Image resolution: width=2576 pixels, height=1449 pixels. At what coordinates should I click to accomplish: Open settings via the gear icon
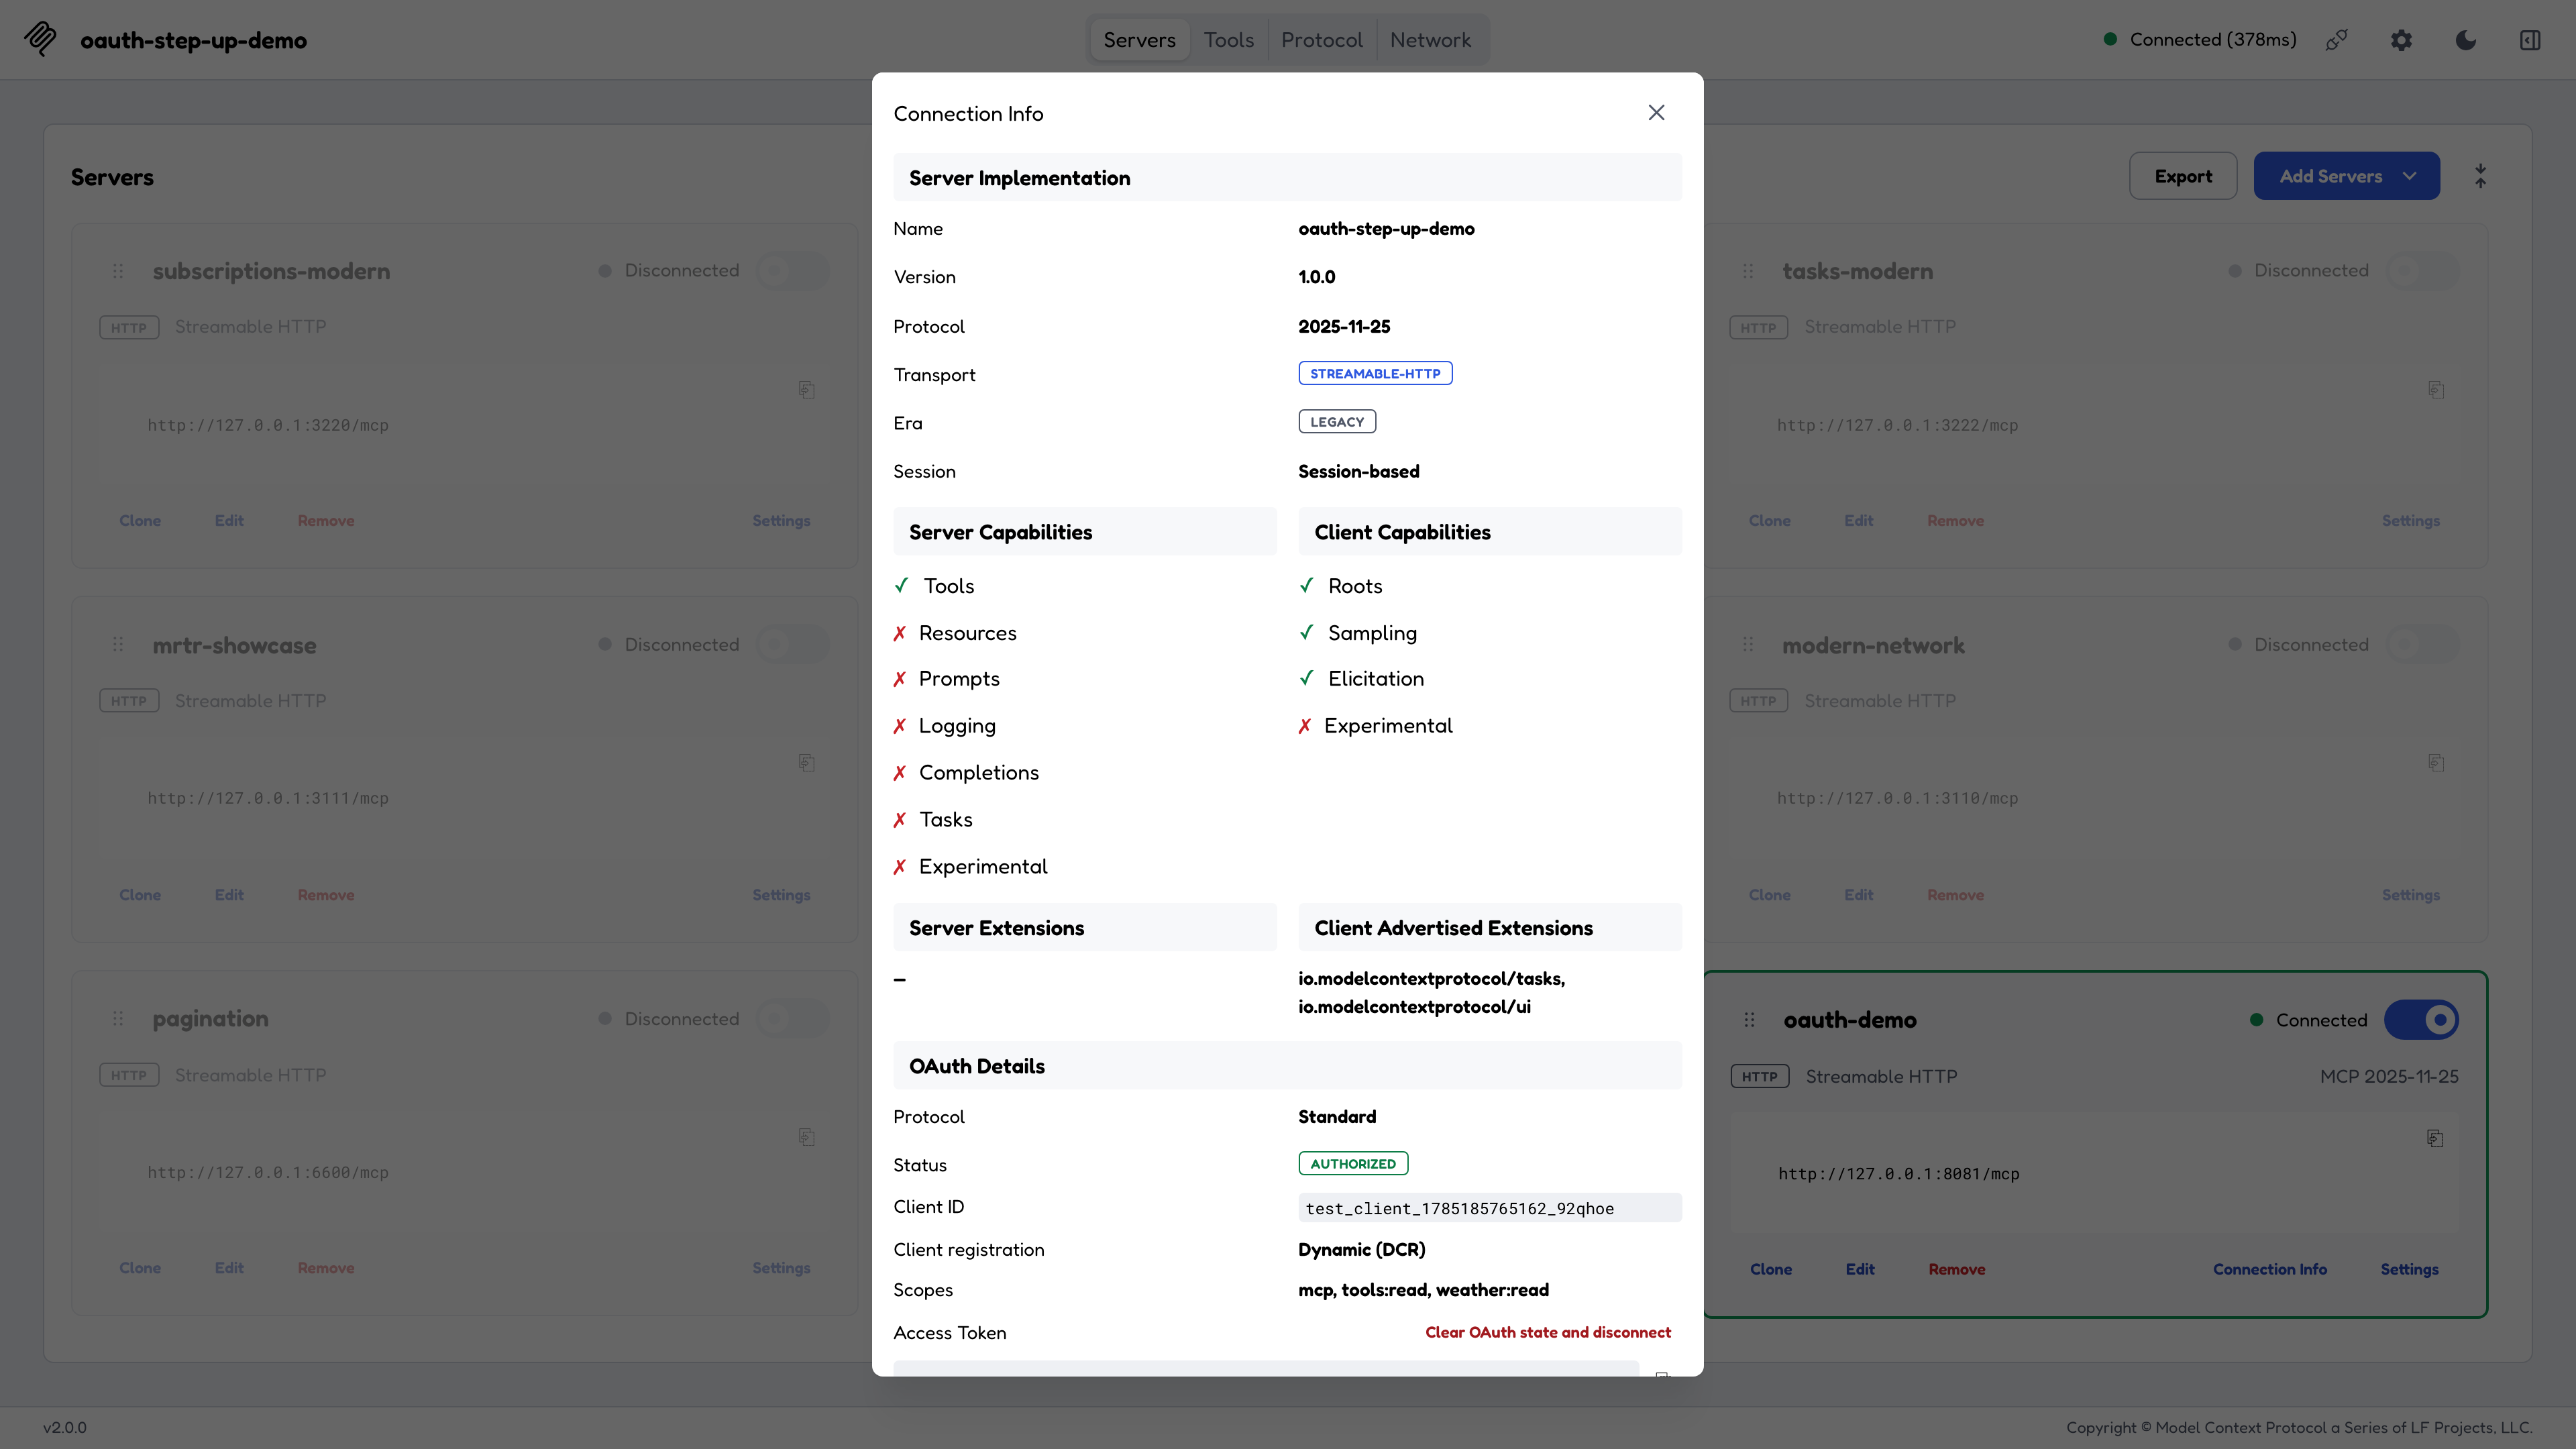coord(2401,40)
